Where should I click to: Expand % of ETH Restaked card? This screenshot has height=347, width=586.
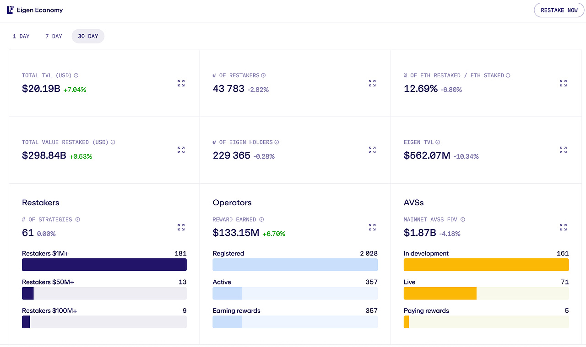click(563, 83)
